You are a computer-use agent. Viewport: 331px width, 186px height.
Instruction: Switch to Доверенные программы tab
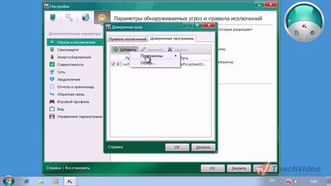pyautogui.click(x=172, y=39)
